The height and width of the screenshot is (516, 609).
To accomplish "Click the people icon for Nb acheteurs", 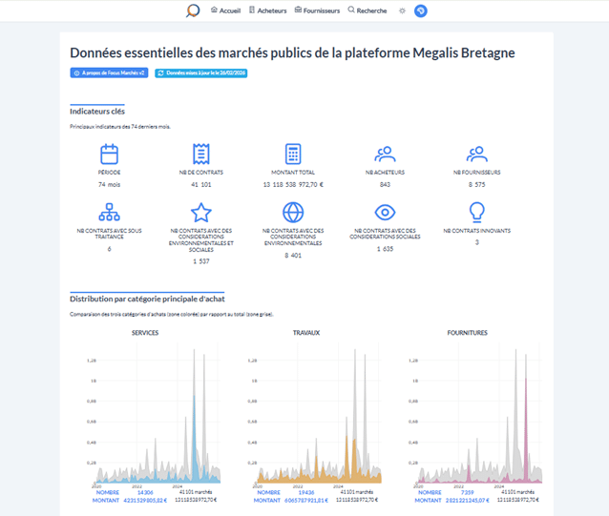I will [385, 154].
